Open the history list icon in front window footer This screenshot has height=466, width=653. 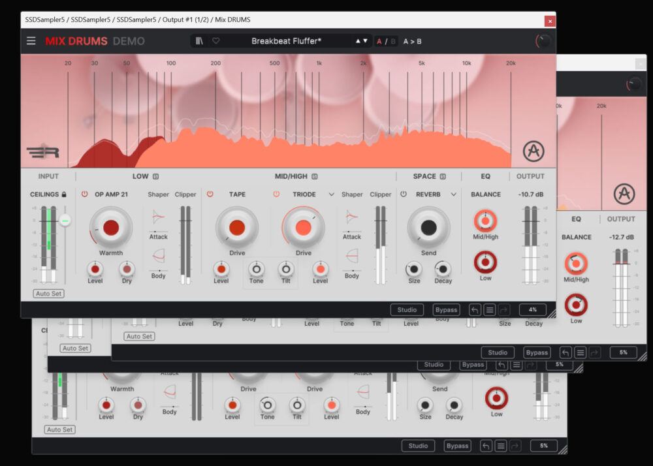pos(490,309)
